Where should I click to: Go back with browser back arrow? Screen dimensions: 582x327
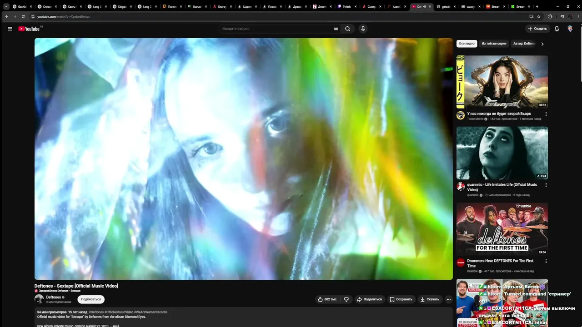(6, 16)
